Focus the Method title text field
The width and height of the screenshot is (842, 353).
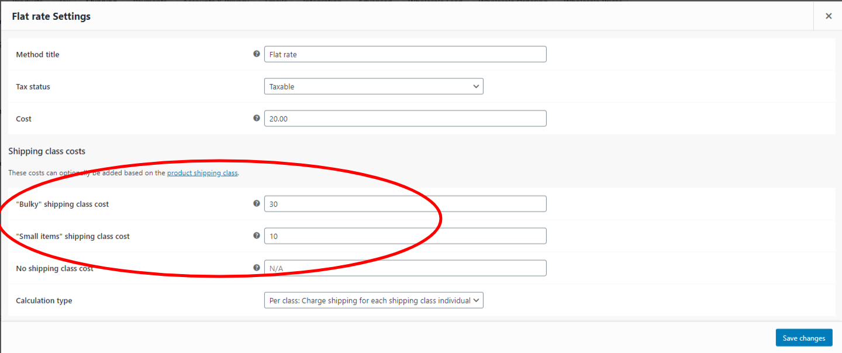[x=405, y=54]
